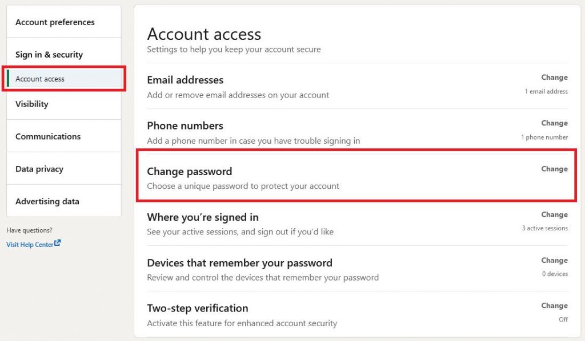Image resolution: width=585 pixels, height=341 pixels.
Task: Click Change next to Two-step verification
Action: (554, 306)
